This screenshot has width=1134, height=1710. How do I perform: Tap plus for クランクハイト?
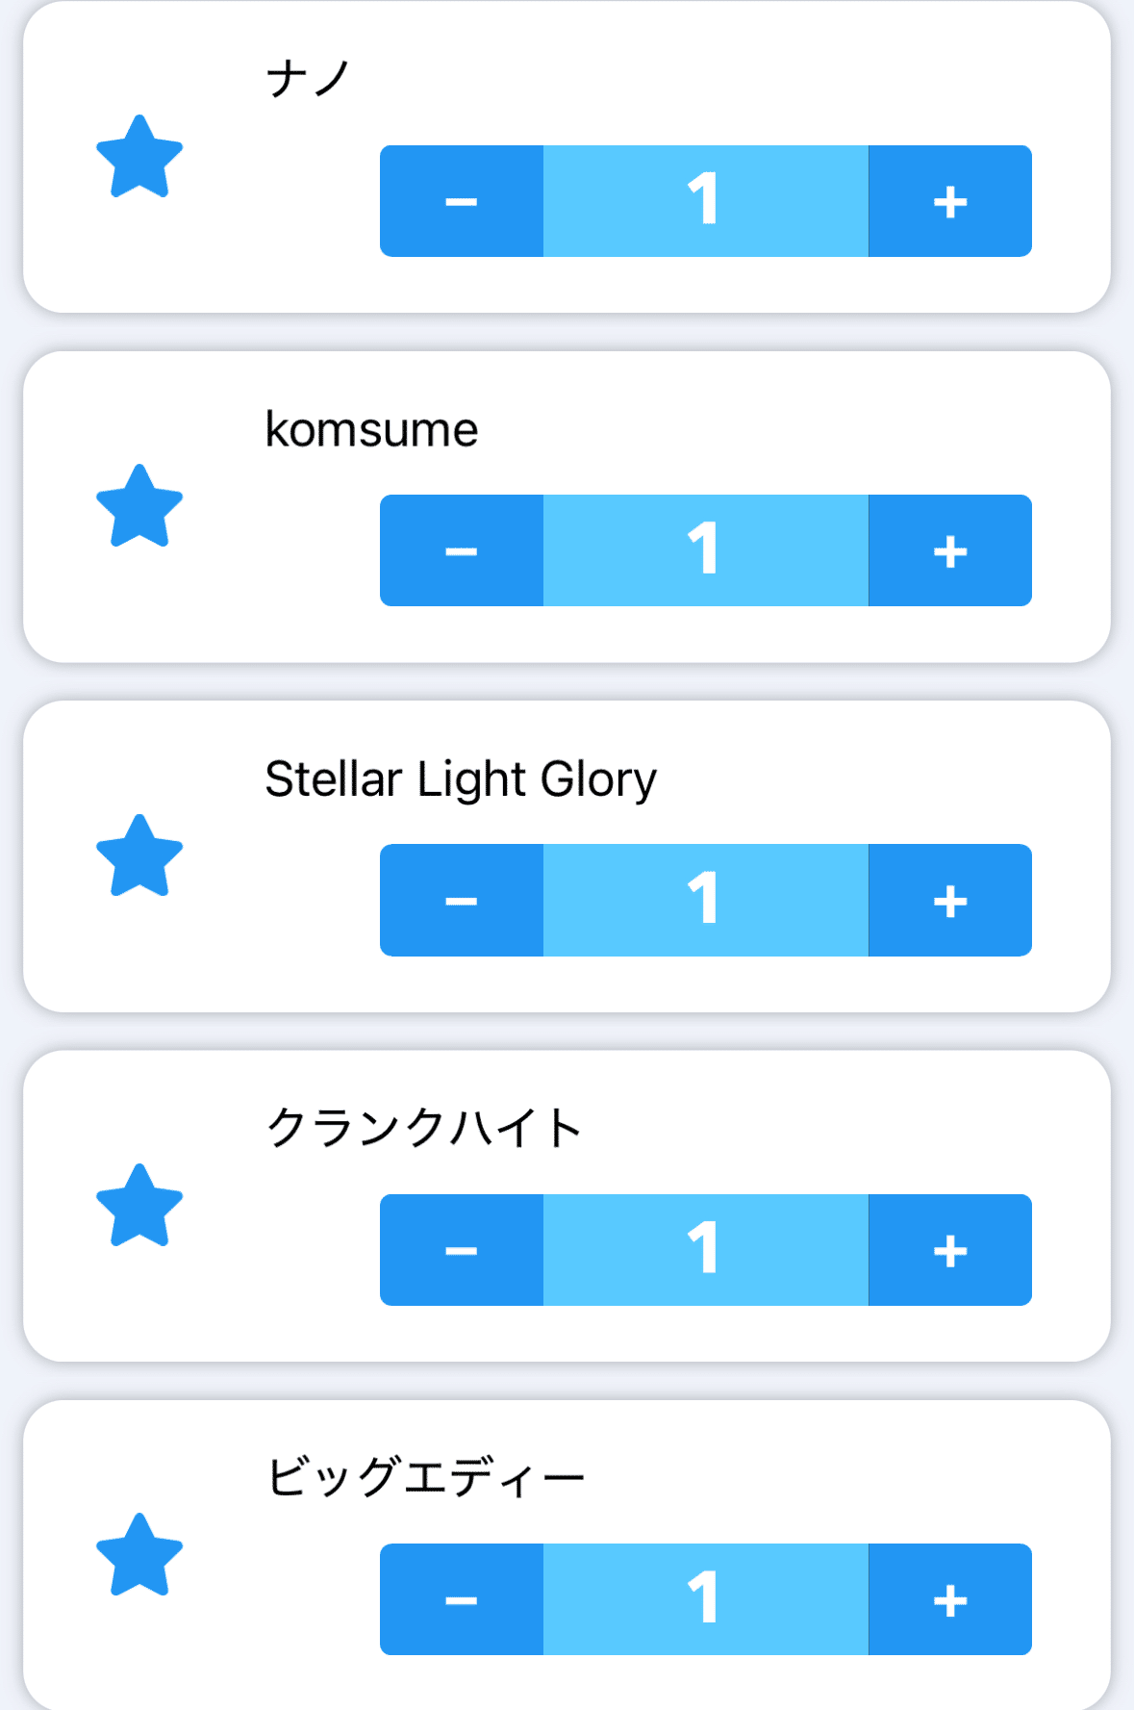pyautogui.click(x=950, y=1250)
